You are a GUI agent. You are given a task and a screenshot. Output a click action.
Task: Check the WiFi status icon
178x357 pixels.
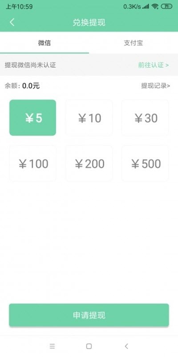pyautogui.click(x=155, y=6)
